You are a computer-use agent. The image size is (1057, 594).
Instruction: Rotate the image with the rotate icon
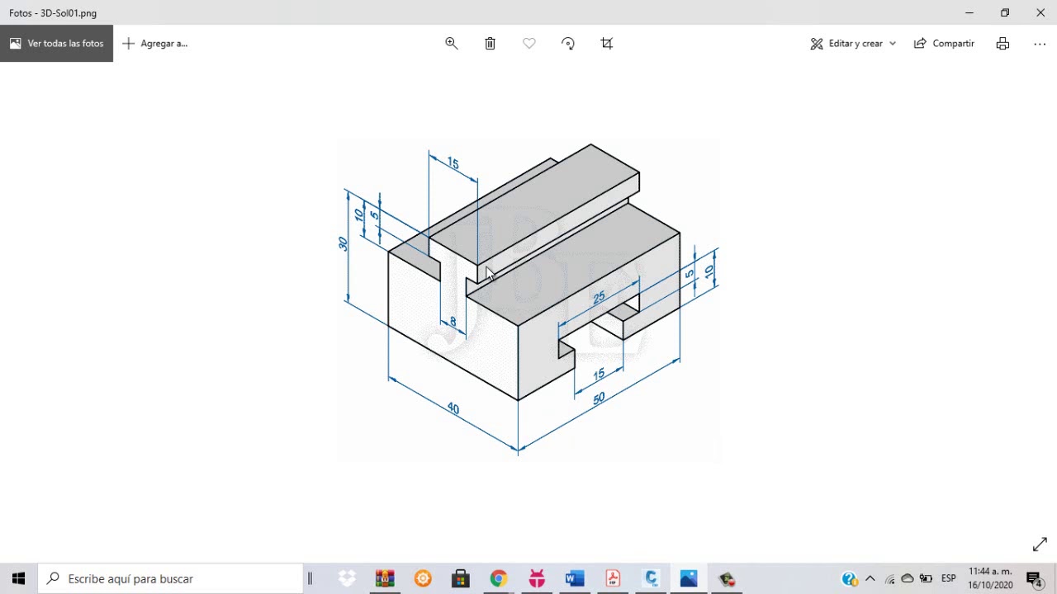tap(568, 44)
